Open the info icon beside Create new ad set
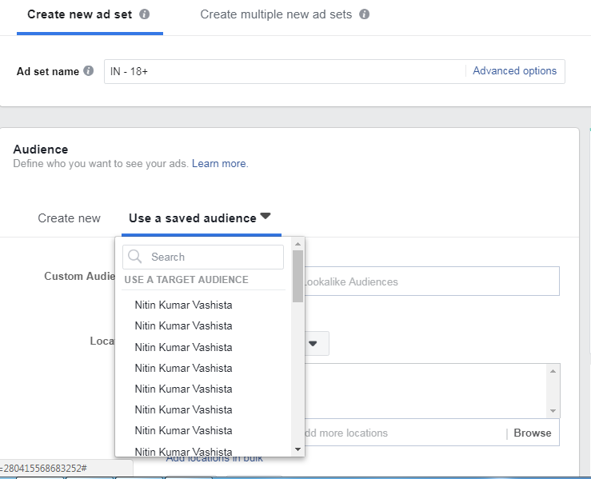591x479 pixels. tap(145, 14)
